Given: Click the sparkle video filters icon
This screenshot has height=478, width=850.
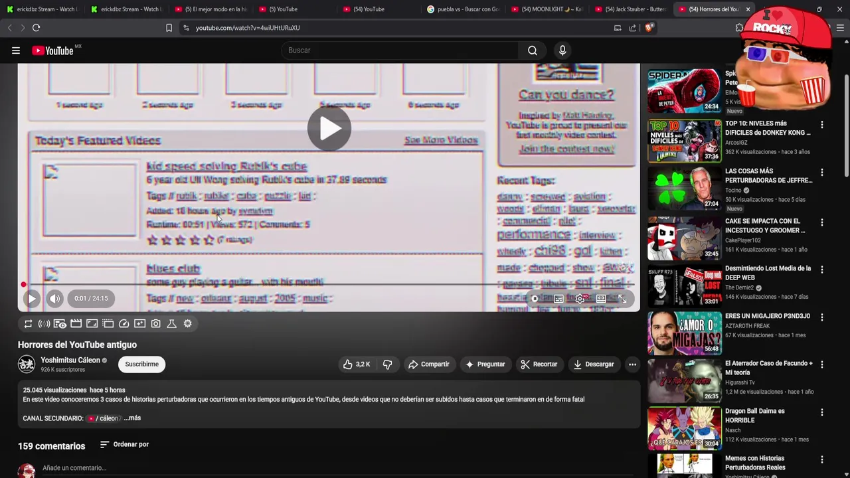Looking at the screenshot, I should (139, 323).
